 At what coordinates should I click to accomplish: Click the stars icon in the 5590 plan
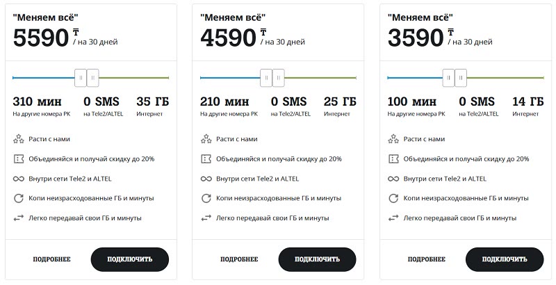coord(19,139)
